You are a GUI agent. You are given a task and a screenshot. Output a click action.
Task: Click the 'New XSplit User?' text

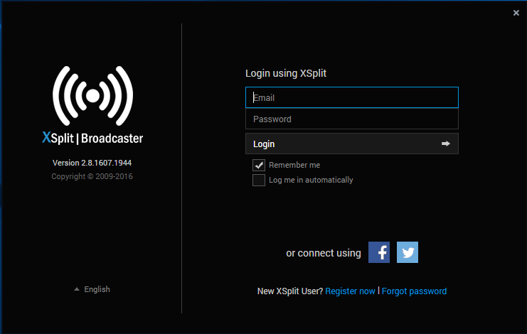point(290,291)
